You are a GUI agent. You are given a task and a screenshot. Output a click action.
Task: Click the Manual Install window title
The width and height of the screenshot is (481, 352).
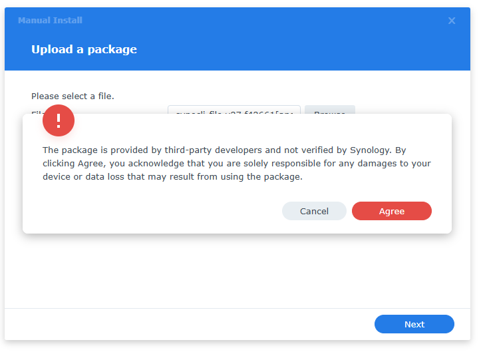coord(50,21)
